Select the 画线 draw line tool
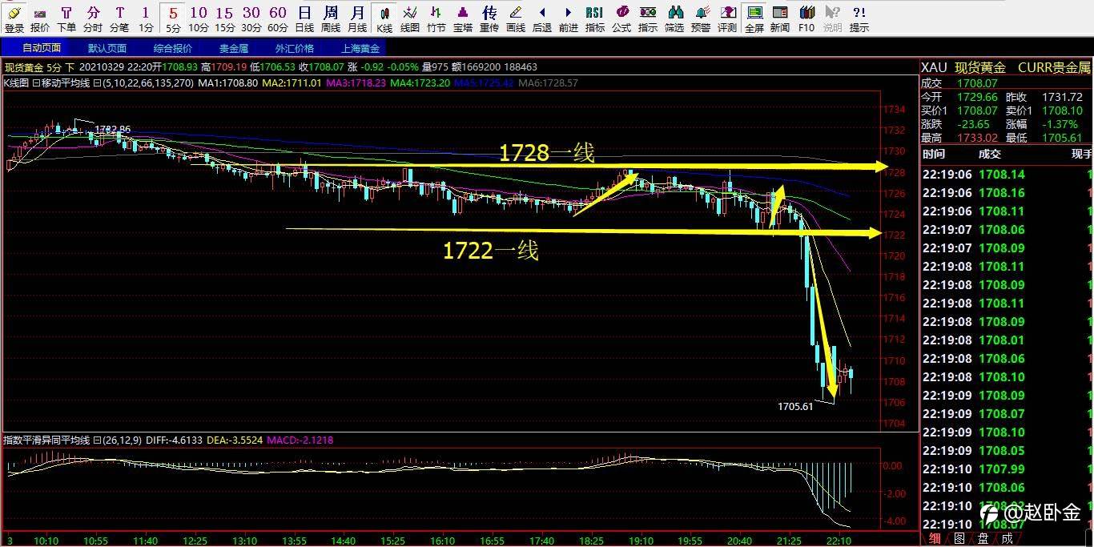Viewport: 1094px width, 547px height. [x=516, y=18]
